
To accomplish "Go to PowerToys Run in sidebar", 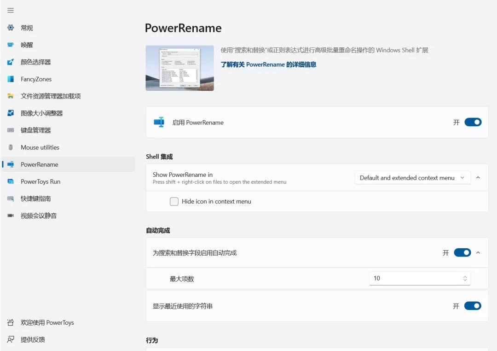I will point(40,181).
